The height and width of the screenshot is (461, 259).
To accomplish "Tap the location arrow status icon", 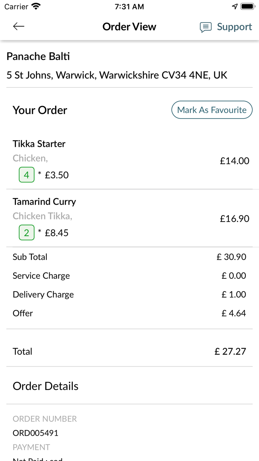I will point(235,6).
